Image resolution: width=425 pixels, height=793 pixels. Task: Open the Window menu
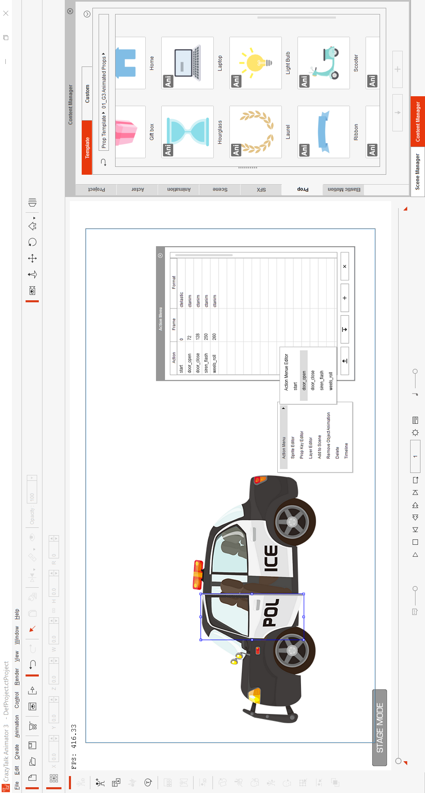click(17, 635)
